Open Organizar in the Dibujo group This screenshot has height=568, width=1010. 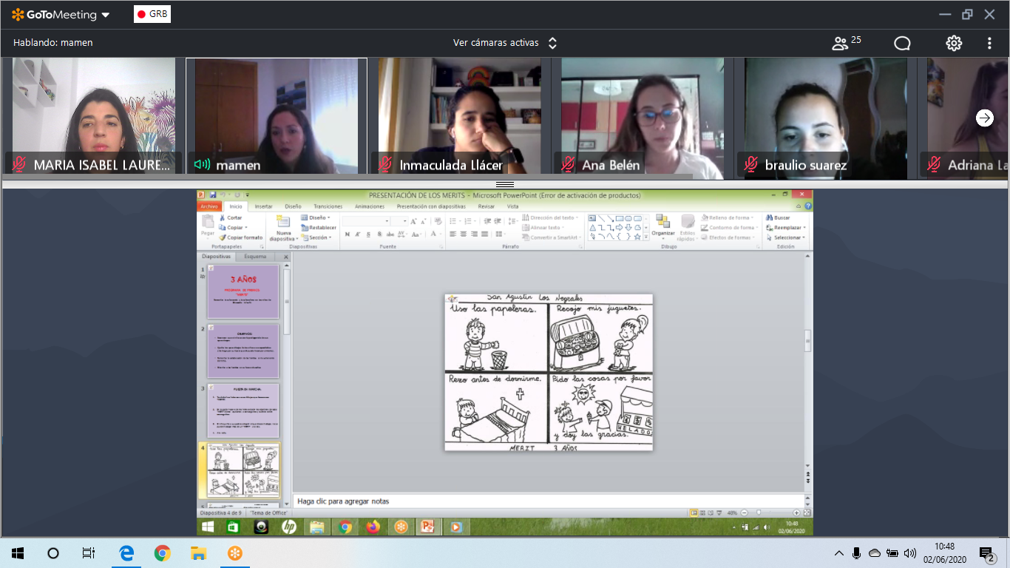point(663,226)
